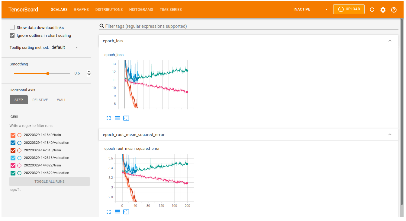Expand the epoch_root_mean_squared_error chart fullscreen
Screen dimensions: 406x221
pos(108,212)
